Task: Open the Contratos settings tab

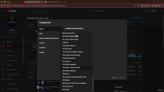Action: (x=48, y=52)
